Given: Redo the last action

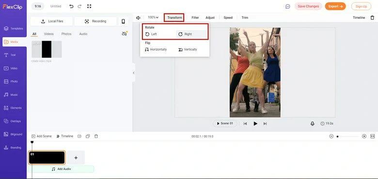Looking at the screenshot, I should (x=79, y=6).
